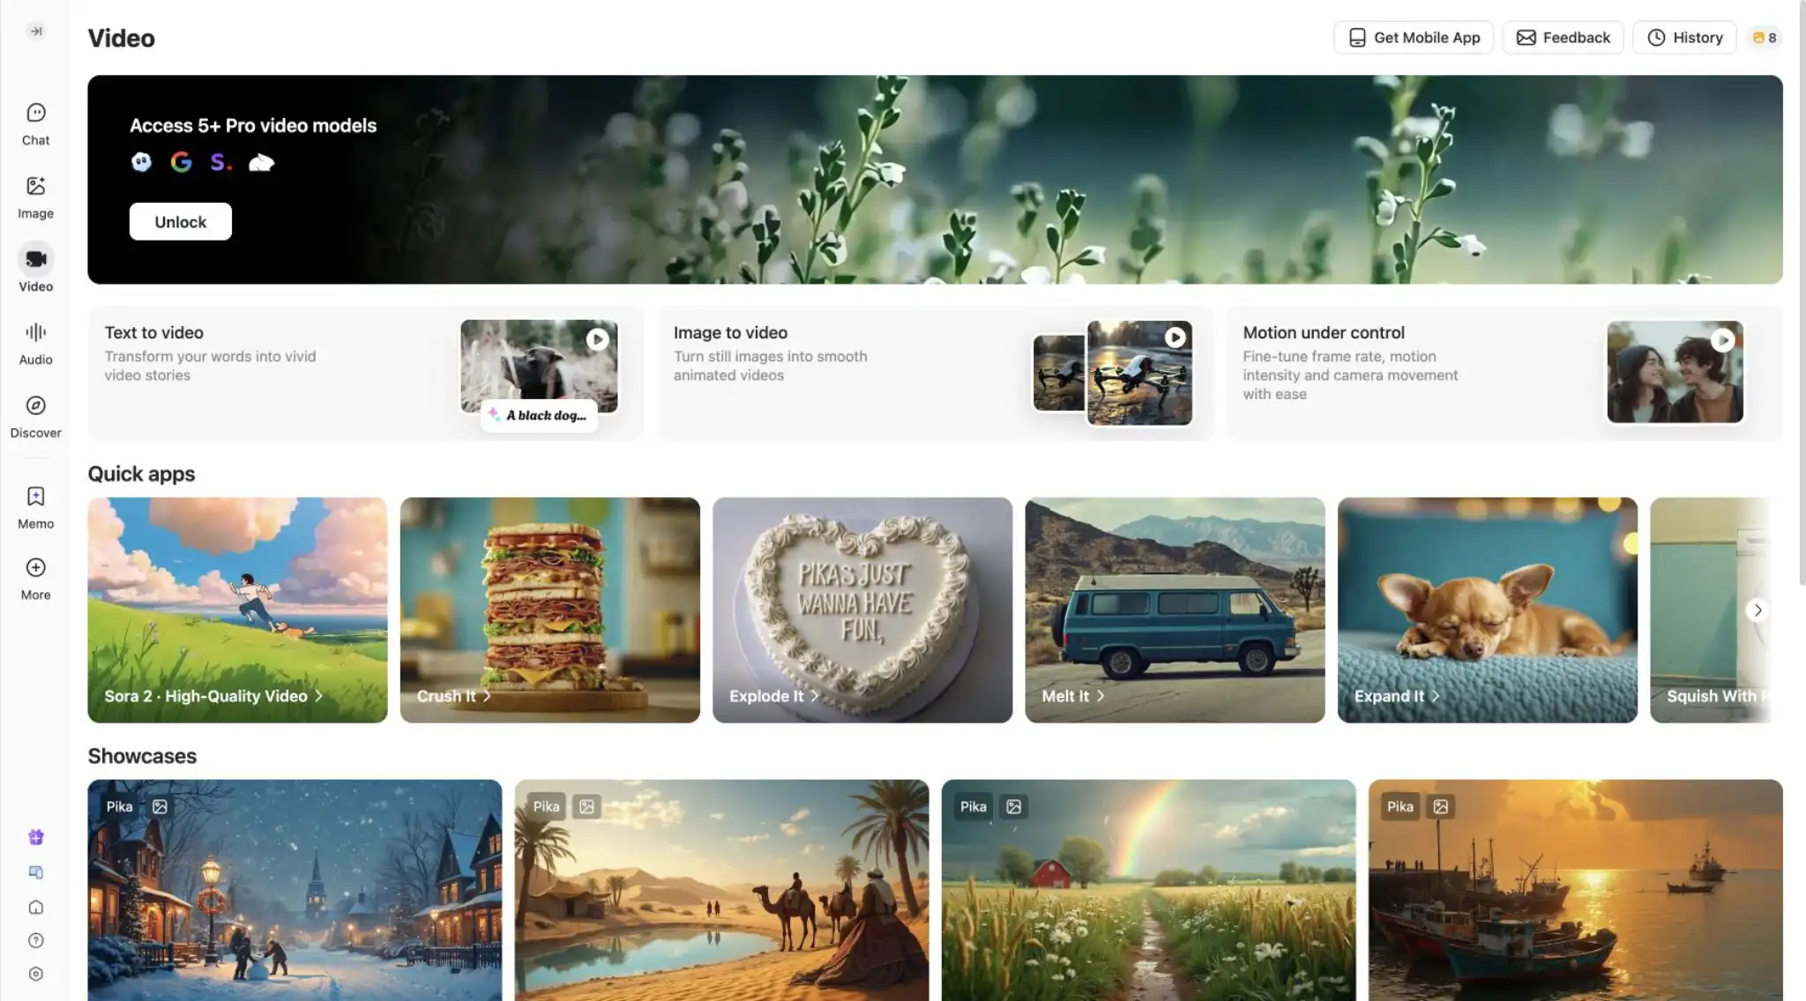Click the purple S model logo
The image size is (1806, 1001).
[x=220, y=162]
